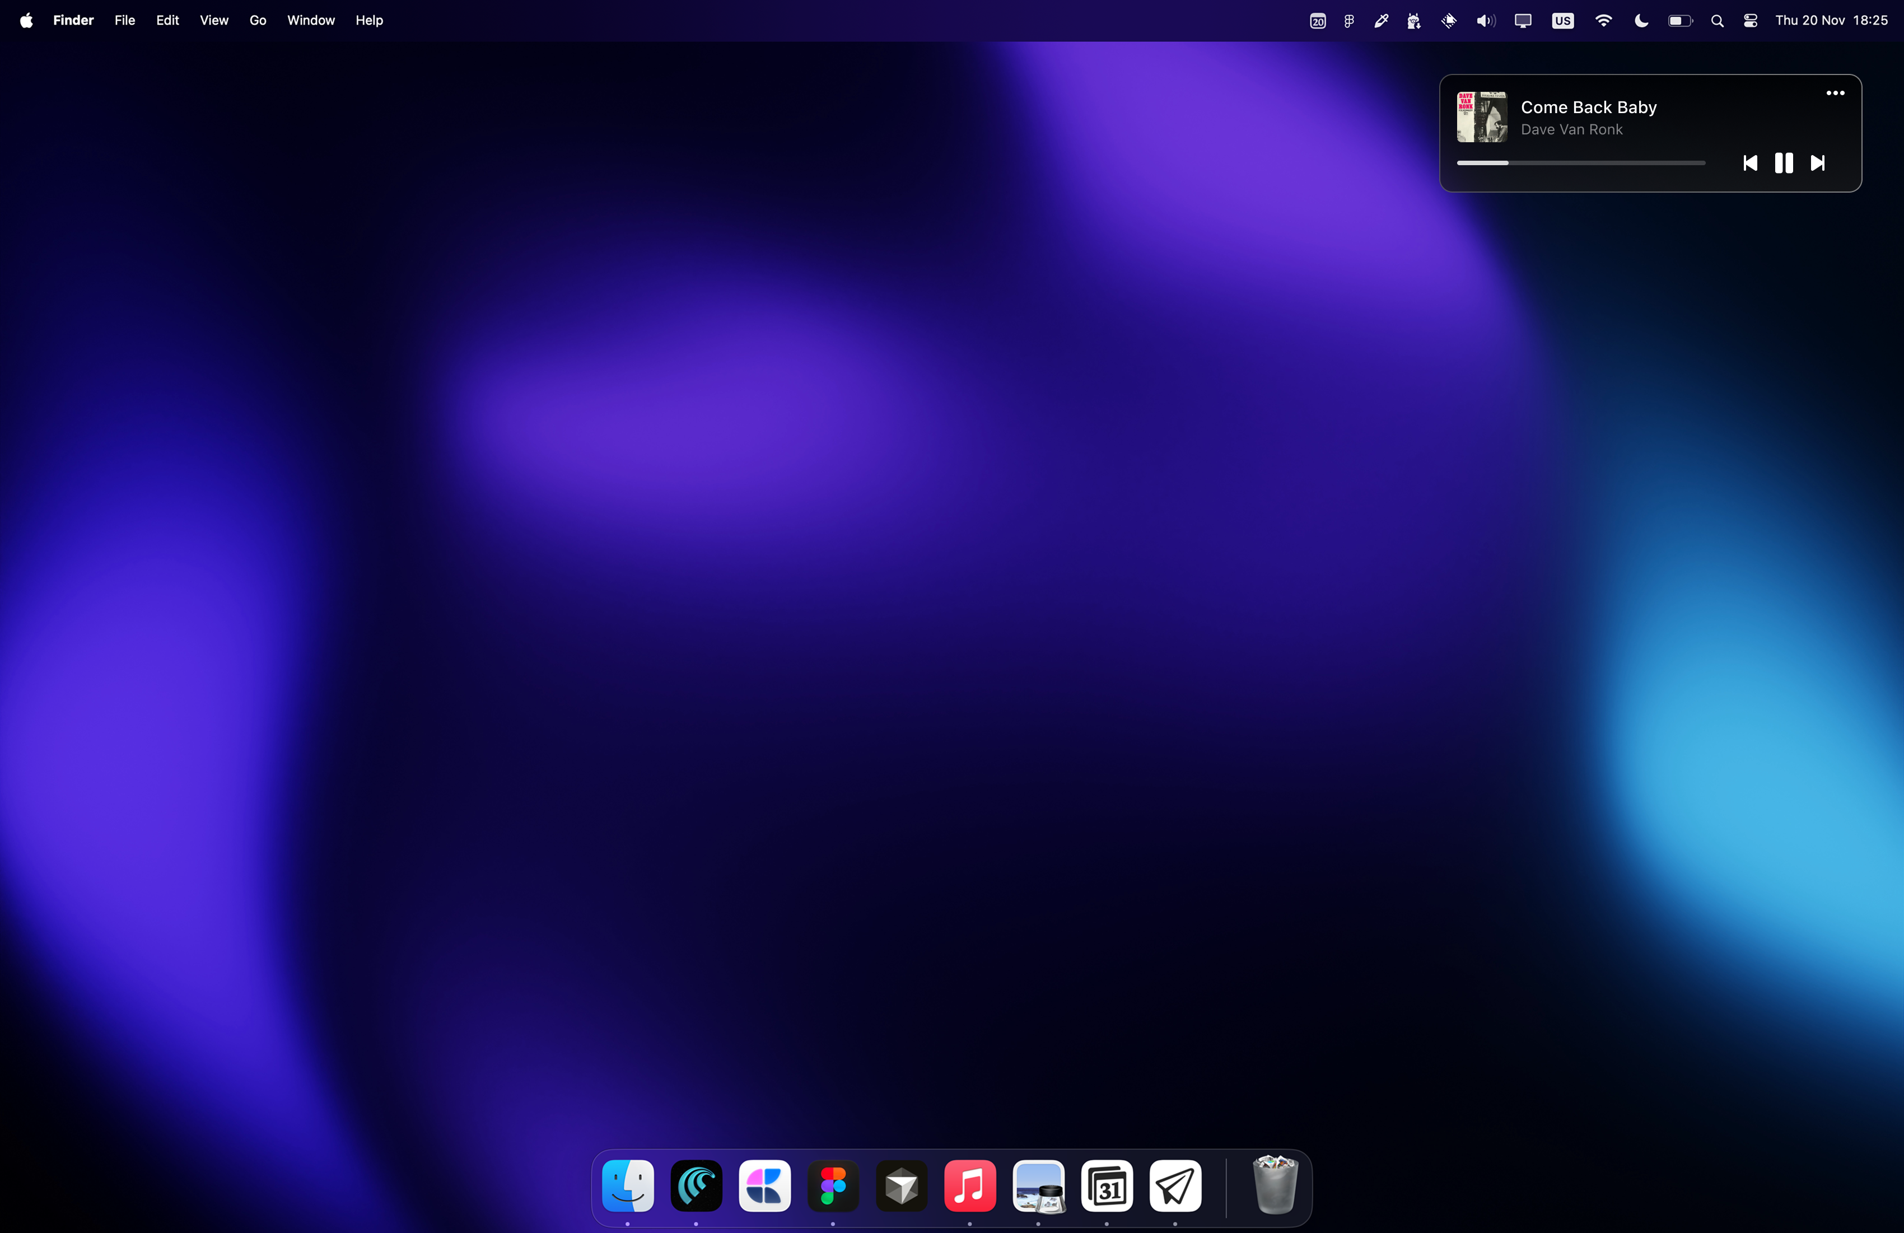Pause Come Back Baby playback
The image size is (1904, 1233).
click(1784, 164)
